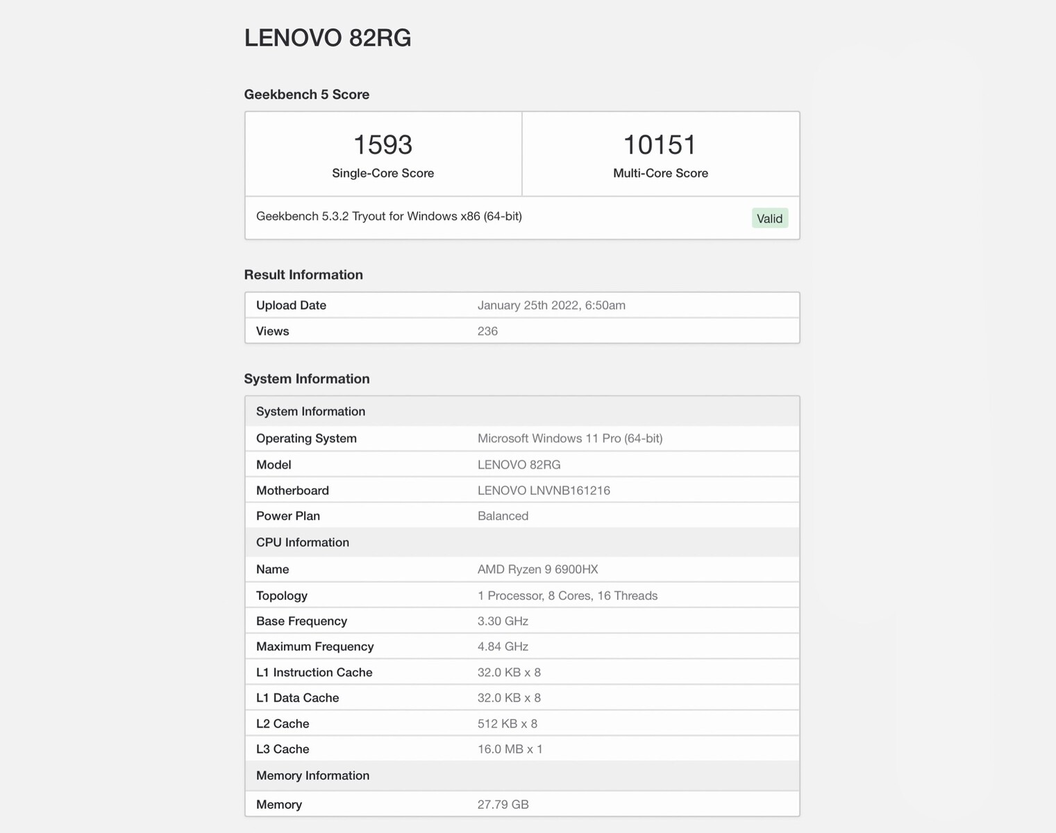Click the Upload Date label
The image size is (1056, 833).
(291, 305)
